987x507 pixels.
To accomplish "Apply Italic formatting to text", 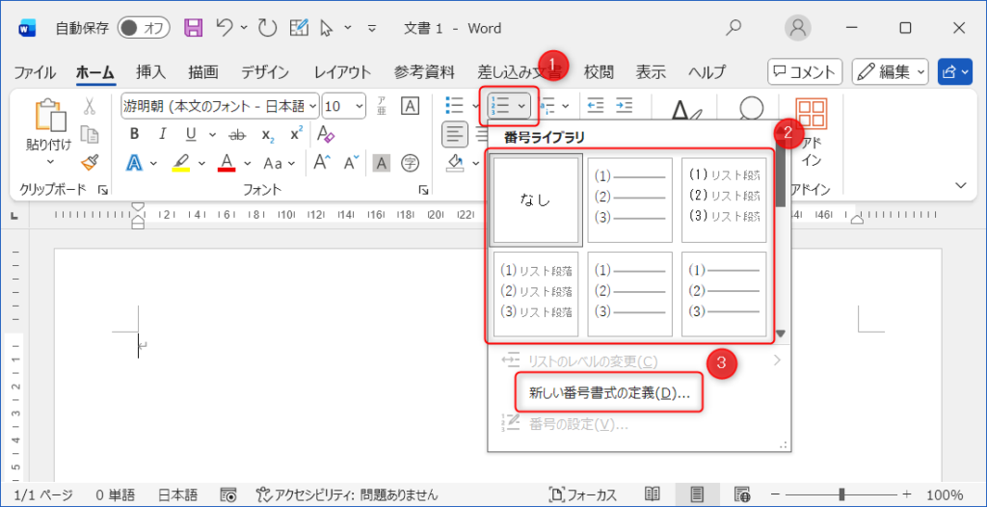I will (x=163, y=134).
